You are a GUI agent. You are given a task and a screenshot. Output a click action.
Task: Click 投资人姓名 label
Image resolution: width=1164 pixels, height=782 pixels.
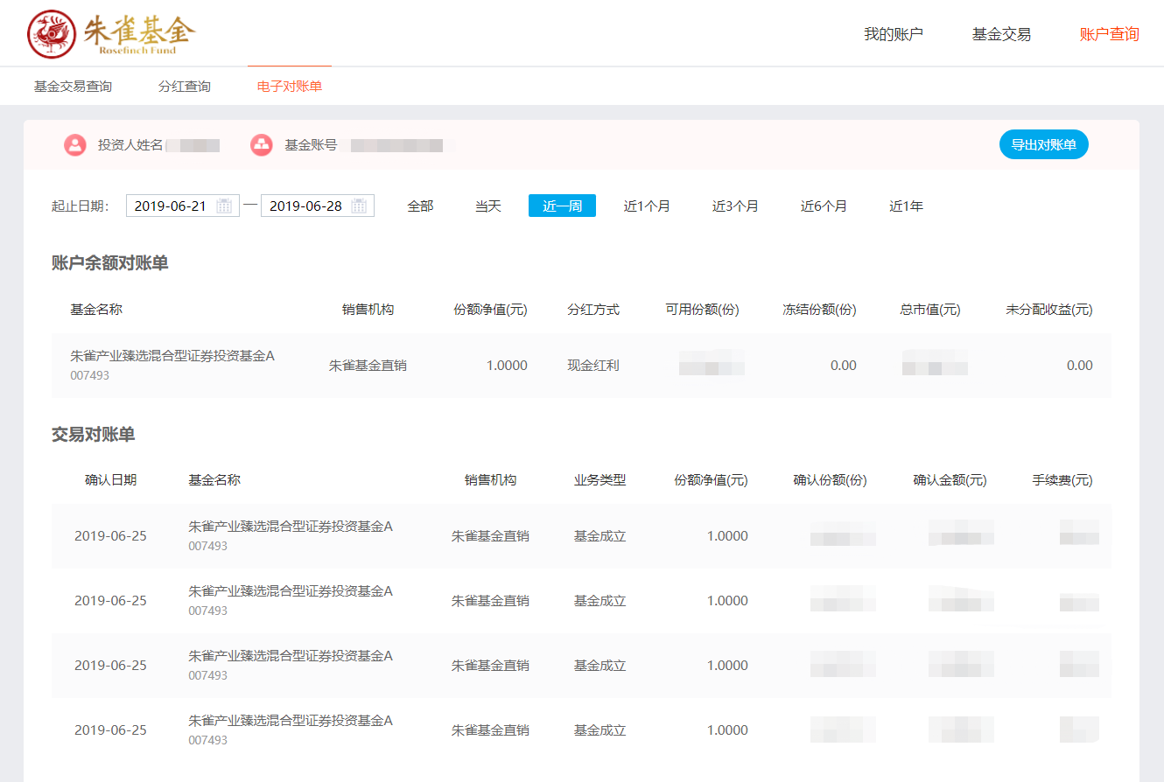tap(130, 145)
